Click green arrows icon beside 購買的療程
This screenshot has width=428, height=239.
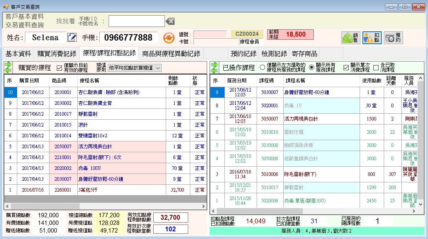(x=8, y=67)
